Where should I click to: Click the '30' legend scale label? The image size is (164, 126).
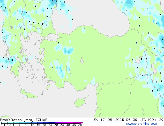tap(56, 125)
